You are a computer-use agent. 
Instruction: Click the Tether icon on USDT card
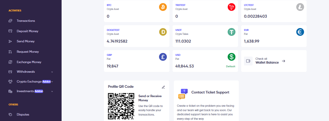[231, 32]
